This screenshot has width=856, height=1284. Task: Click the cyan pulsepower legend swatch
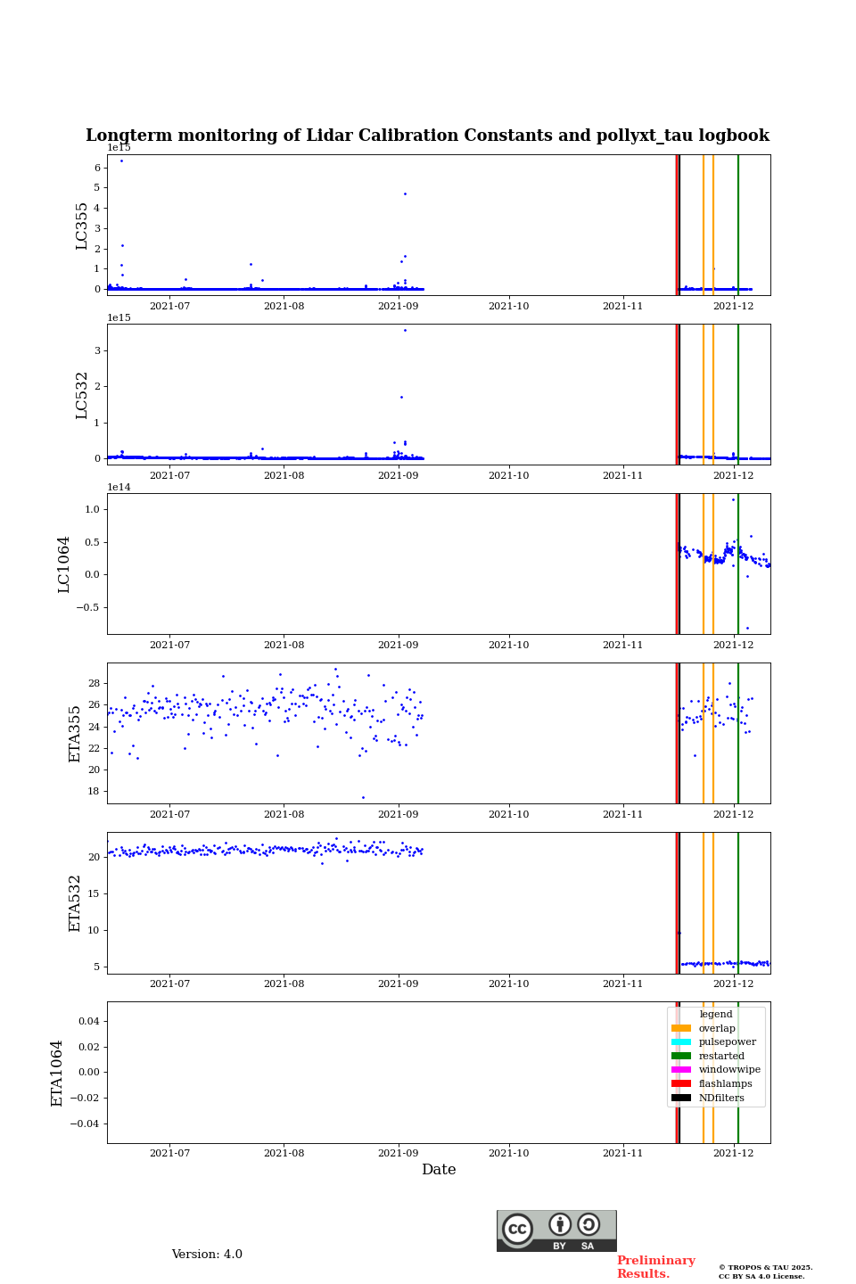[x=681, y=1042]
